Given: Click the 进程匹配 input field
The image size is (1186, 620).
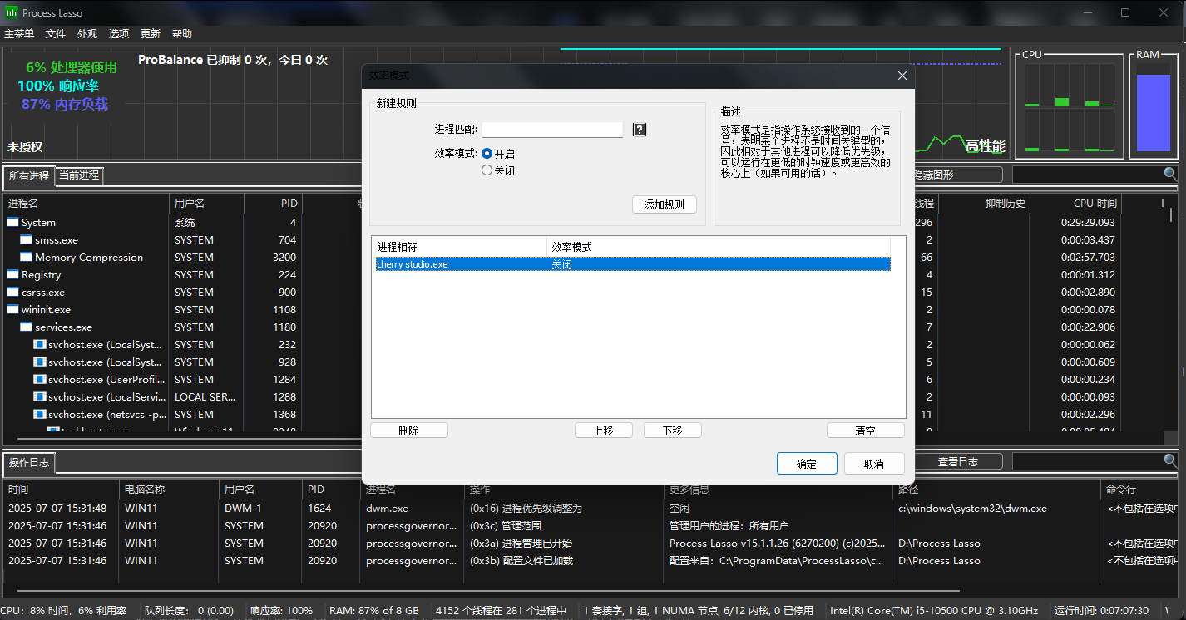Looking at the screenshot, I should pos(552,130).
